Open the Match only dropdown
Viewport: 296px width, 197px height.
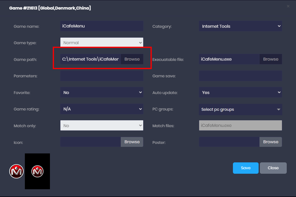pyautogui.click(x=102, y=126)
